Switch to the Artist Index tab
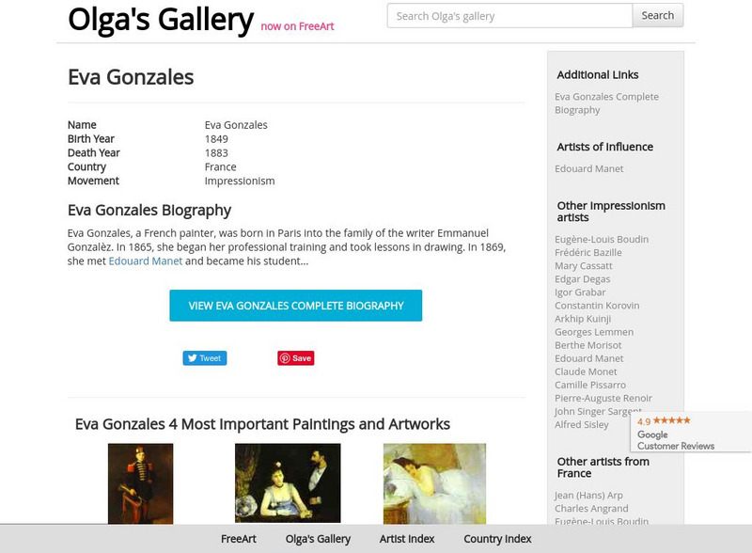 pyautogui.click(x=406, y=539)
